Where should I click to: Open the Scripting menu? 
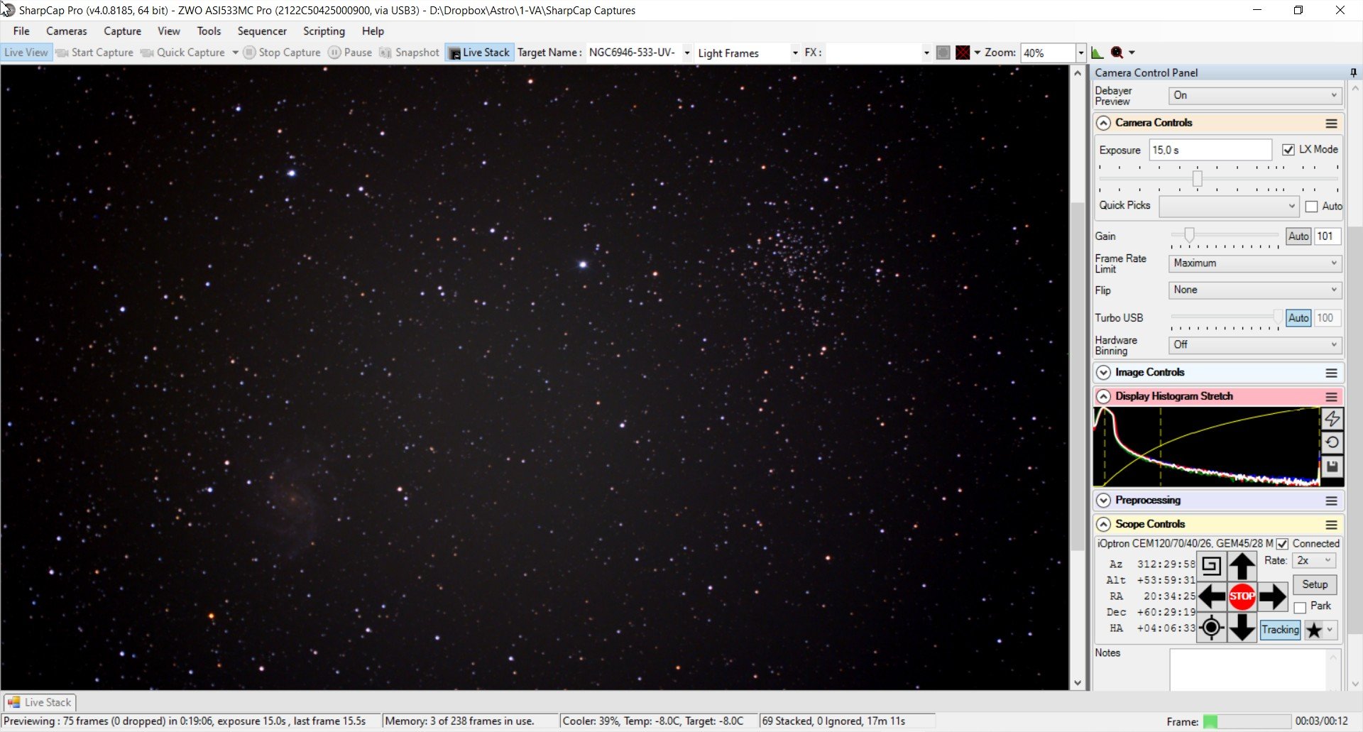tap(324, 31)
